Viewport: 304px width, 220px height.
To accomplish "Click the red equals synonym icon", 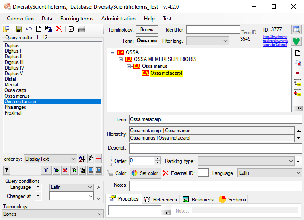I will 298,73.
